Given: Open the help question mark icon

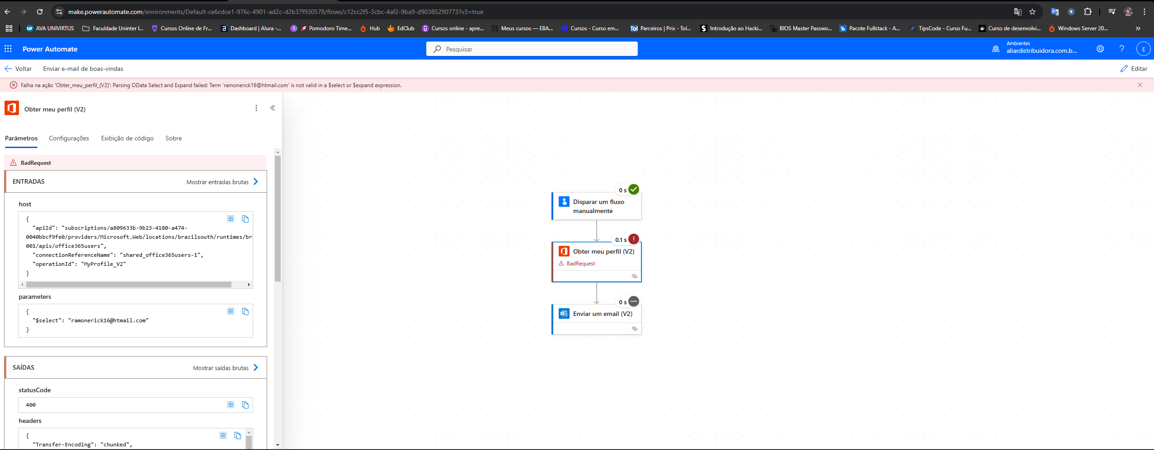Looking at the screenshot, I should click(1121, 49).
